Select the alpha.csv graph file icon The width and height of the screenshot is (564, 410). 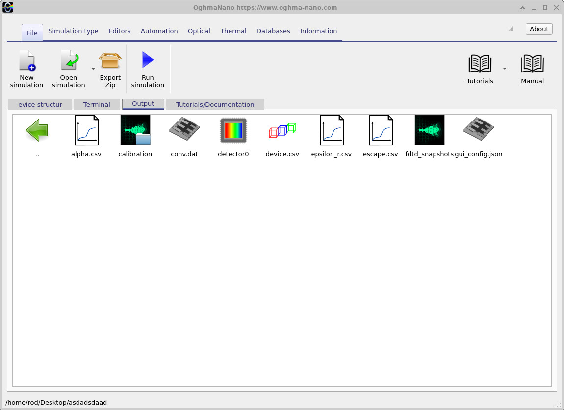tap(86, 130)
